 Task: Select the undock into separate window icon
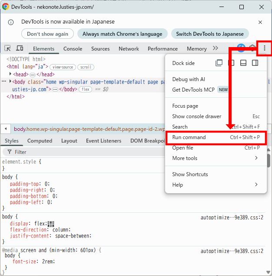click(219, 63)
